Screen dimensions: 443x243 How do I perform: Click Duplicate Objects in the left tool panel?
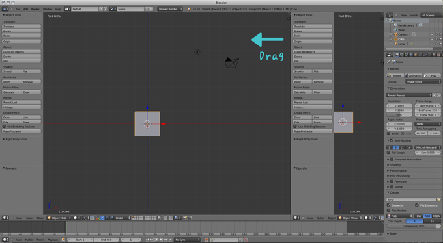point(21,51)
